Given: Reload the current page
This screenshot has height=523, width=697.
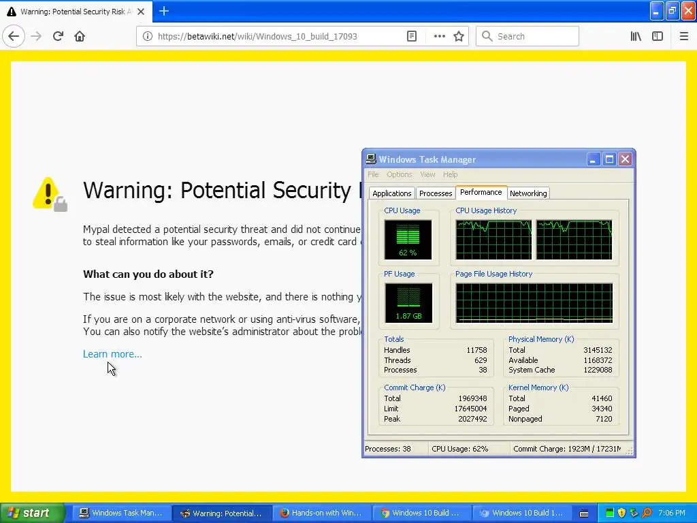Looking at the screenshot, I should [59, 36].
